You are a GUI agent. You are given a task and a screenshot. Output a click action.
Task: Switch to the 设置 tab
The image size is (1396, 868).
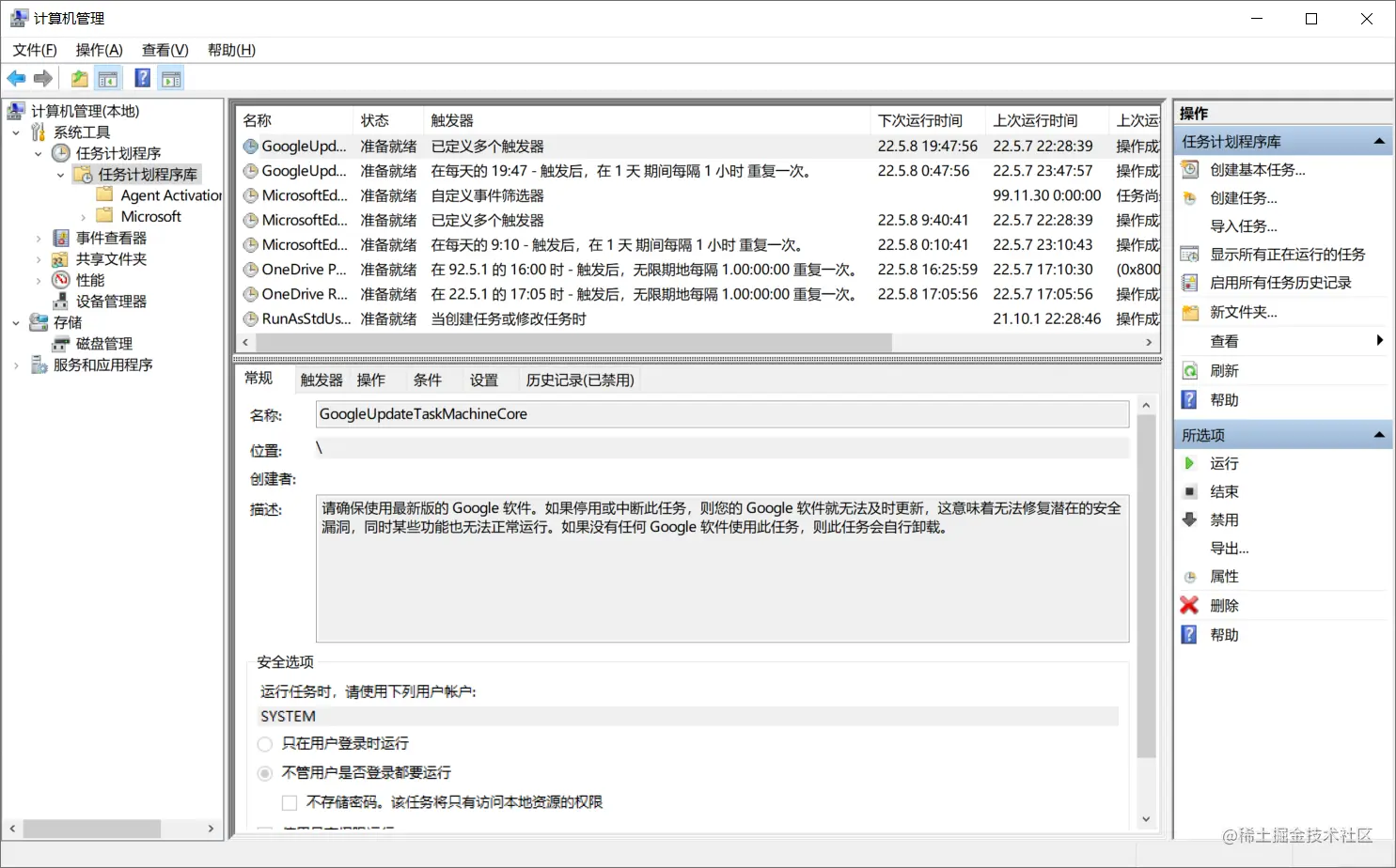coord(484,380)
